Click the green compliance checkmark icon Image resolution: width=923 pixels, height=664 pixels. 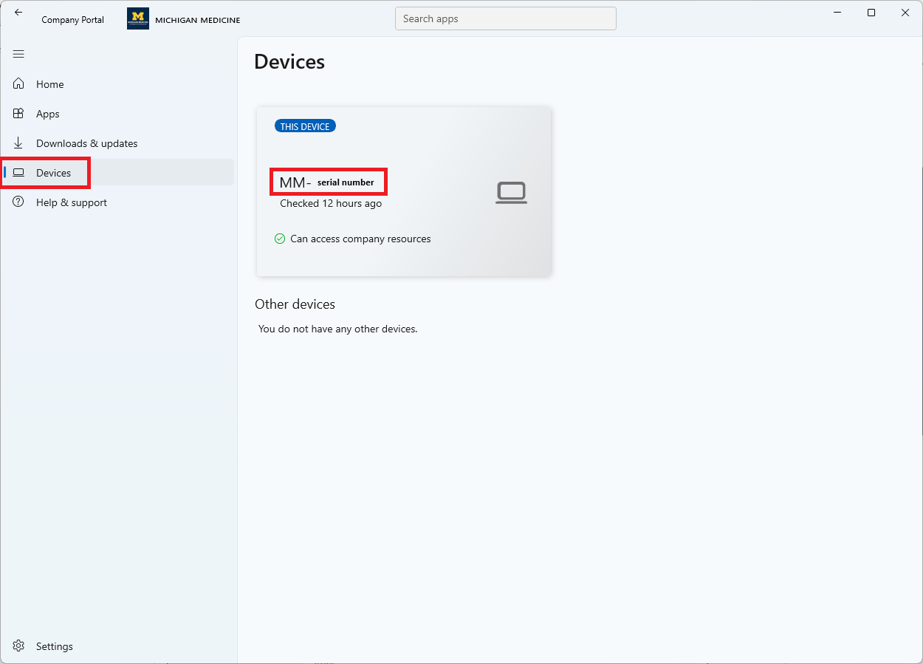click(x=280, y=239)
